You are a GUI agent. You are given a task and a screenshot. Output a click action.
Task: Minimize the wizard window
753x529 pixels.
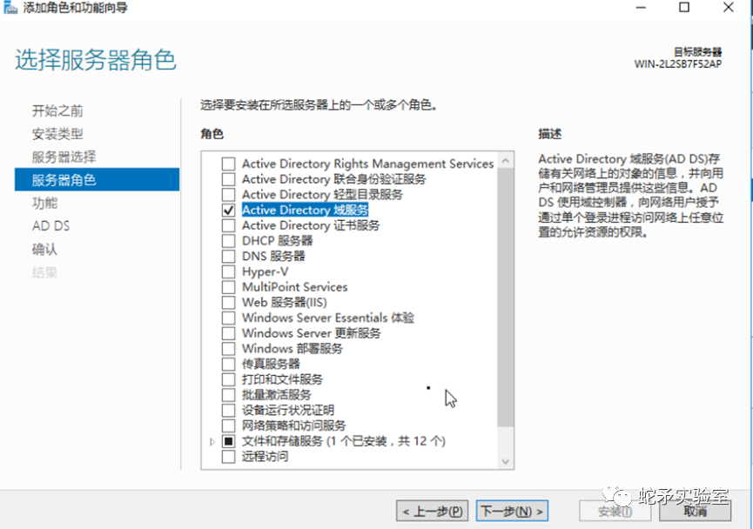click(x=641, y=8)
